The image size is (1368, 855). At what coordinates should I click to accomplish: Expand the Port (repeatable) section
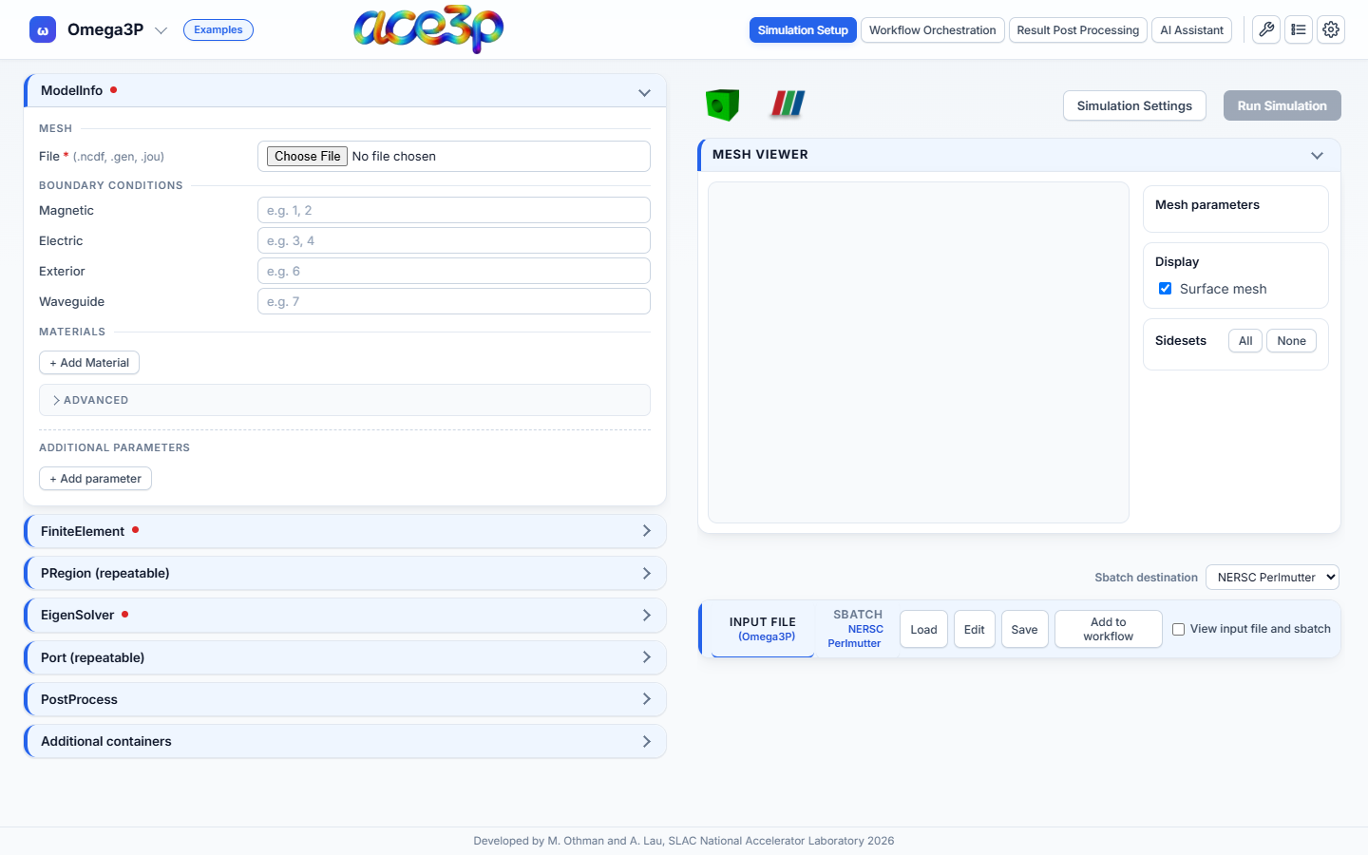pyautogui.click(x=346, y=657)
